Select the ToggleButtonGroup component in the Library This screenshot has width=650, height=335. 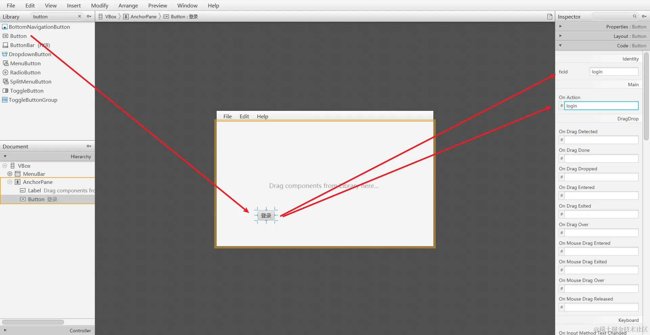pos(33,100)
